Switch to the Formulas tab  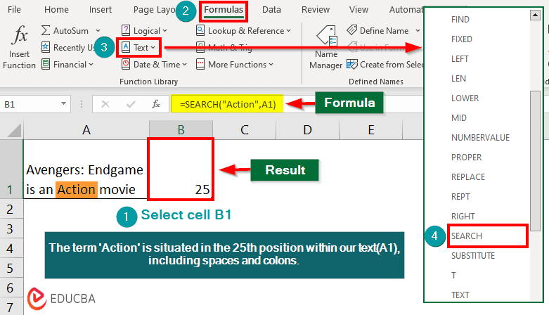[224, 9]
